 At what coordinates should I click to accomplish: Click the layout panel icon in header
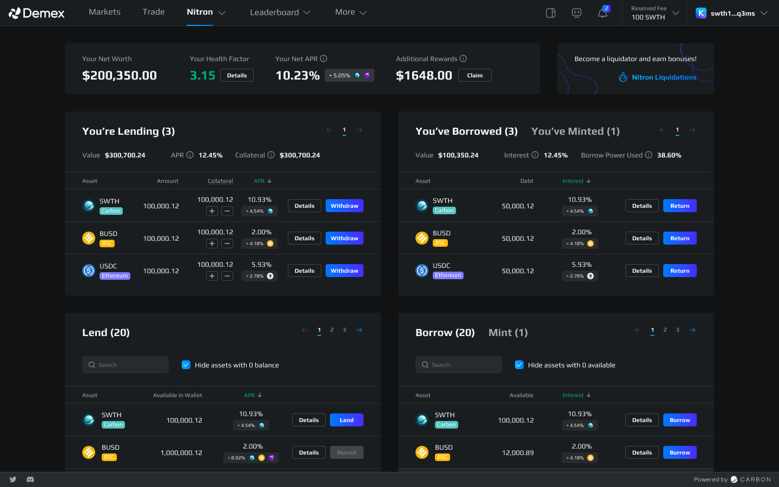[x=551, y=13]
